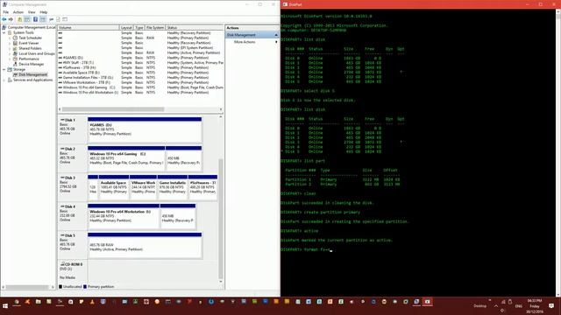Click the Back arrow in Computer Management toolbar
Viewport: 561px width, 315px height.
coord(4,19)
